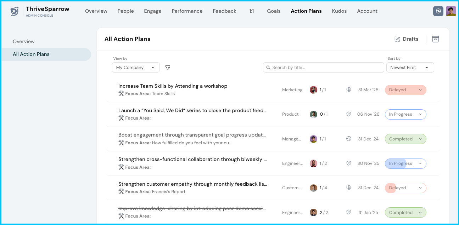459x225 pixels.
Task: Click the visibility icon on the Marketing row
Action: [349, 90]
